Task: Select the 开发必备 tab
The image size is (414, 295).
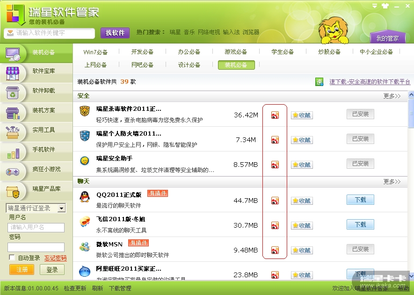Action: (x=142, y=52)
